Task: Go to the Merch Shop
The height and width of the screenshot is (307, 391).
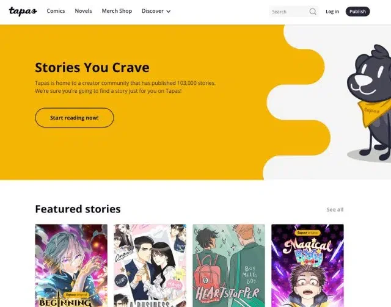Action: tap(117, 11)
